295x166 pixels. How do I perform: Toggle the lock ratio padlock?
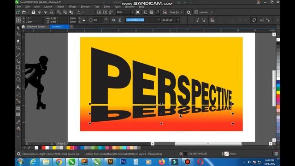pyautogui.click(x=84, y=20)
